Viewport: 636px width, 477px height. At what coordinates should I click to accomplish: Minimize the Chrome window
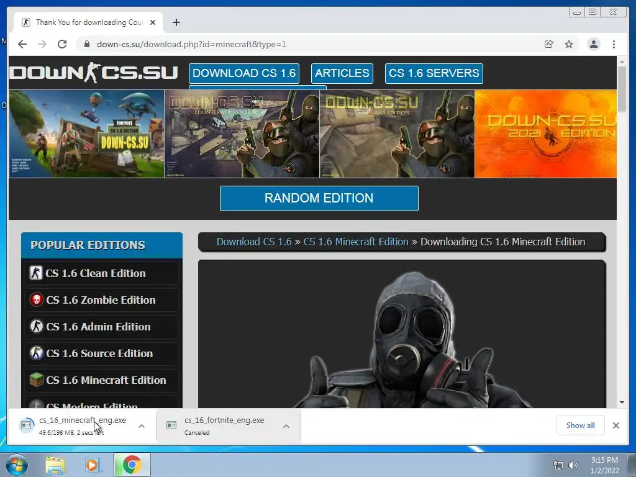coord(577,12)
